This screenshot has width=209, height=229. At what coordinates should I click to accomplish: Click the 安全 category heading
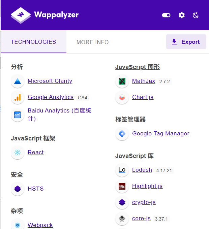[x=17, y=175]
